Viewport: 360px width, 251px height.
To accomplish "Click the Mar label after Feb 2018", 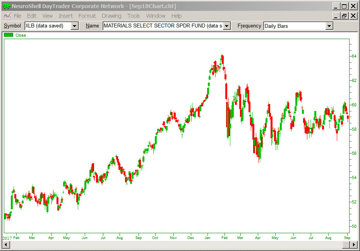I will 240,238.
